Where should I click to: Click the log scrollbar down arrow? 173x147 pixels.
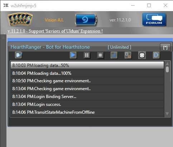[167, 114]
